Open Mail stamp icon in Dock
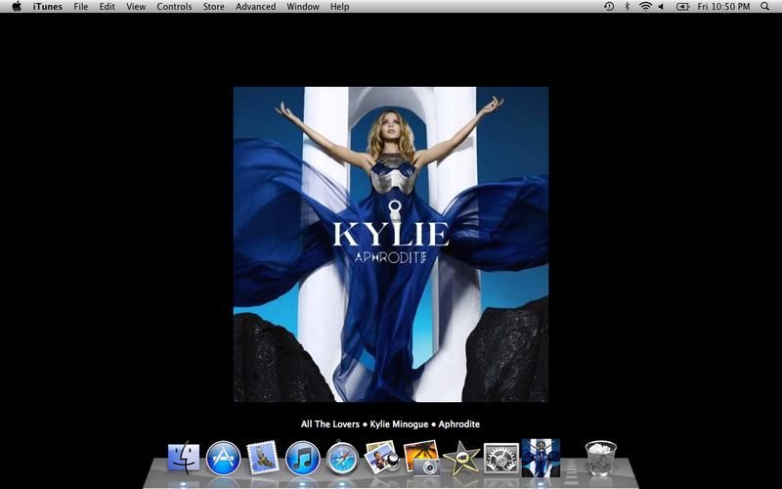This screenshot has height=489, width=782. (262, 458)
